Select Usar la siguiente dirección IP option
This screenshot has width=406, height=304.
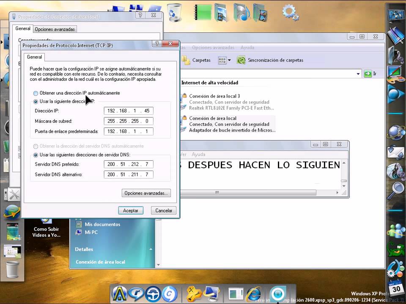point(36,102)
